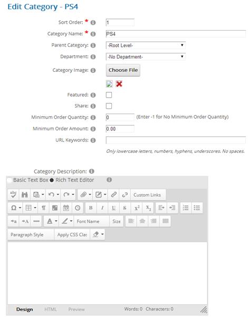Open the Parent Category dropdown

point(146,45)
